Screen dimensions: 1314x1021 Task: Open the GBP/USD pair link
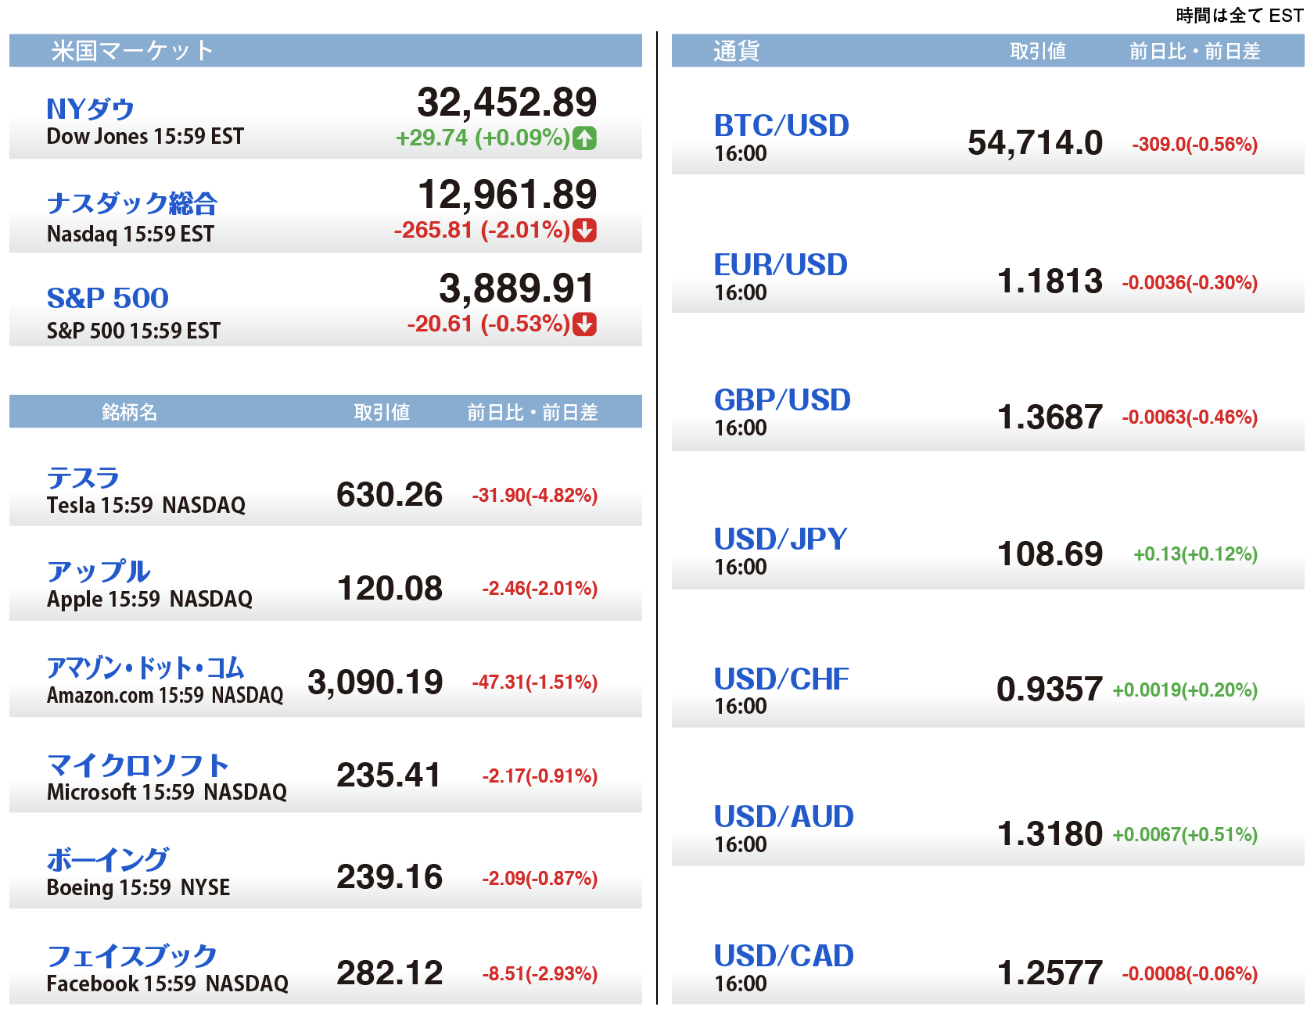[x=781, y=400]
